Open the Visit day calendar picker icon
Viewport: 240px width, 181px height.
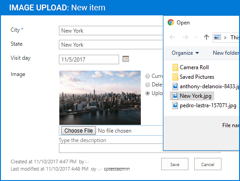coord(126,59)
